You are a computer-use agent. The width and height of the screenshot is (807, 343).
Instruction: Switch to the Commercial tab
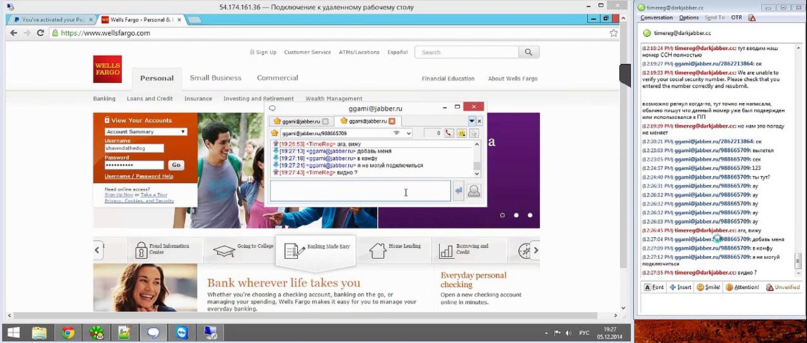277,78
